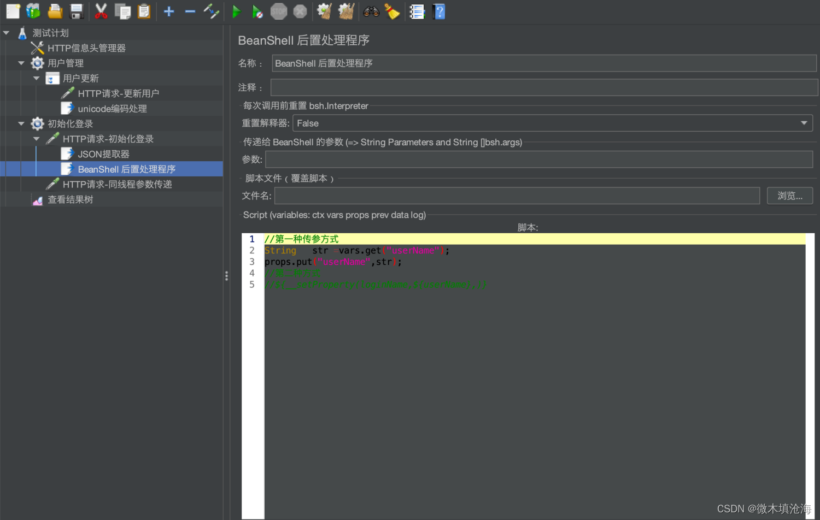The image size is (820, 520).
Task: Click into the 参数 parameters field
Action: [x=539, y=159]
